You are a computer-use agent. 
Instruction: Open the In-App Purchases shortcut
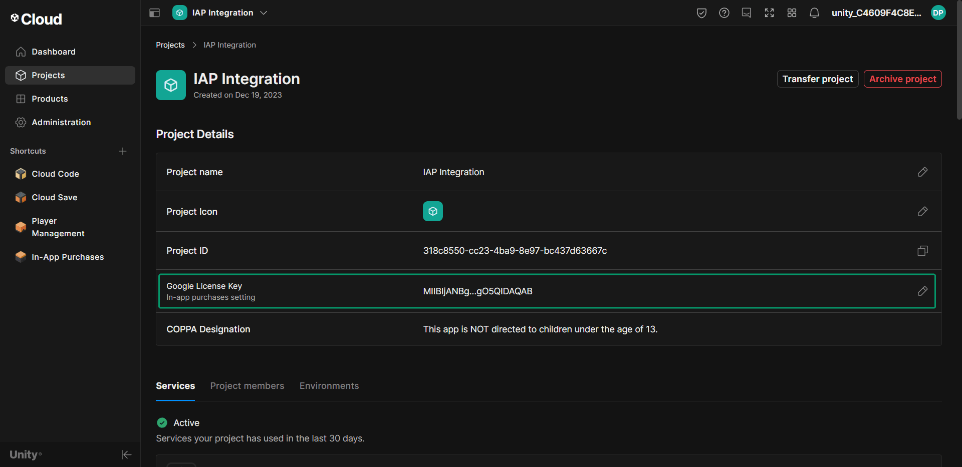pos(67,257)
